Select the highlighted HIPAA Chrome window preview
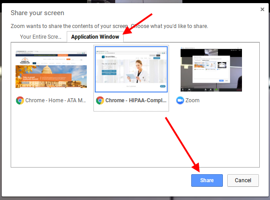Image resolution: width=270 pixels, height=200 pixels. [131, 70]
